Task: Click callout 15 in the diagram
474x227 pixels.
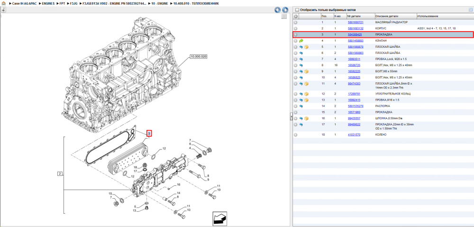Action: [110, 193]
